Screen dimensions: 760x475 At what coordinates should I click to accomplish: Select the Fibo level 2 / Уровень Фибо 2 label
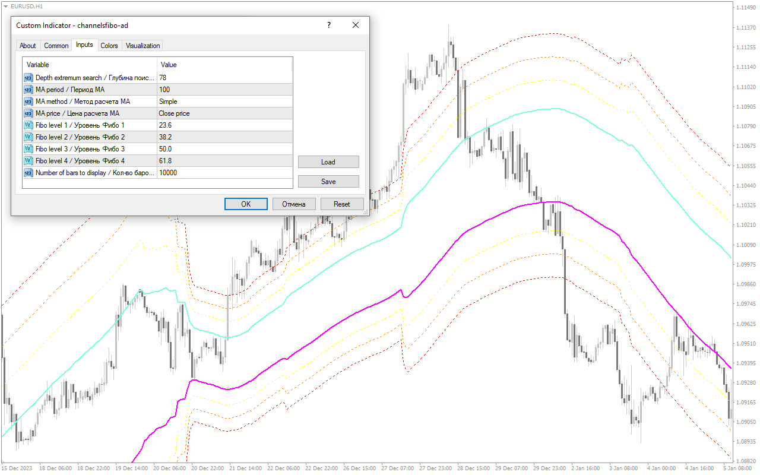click(x=80, y=137)
